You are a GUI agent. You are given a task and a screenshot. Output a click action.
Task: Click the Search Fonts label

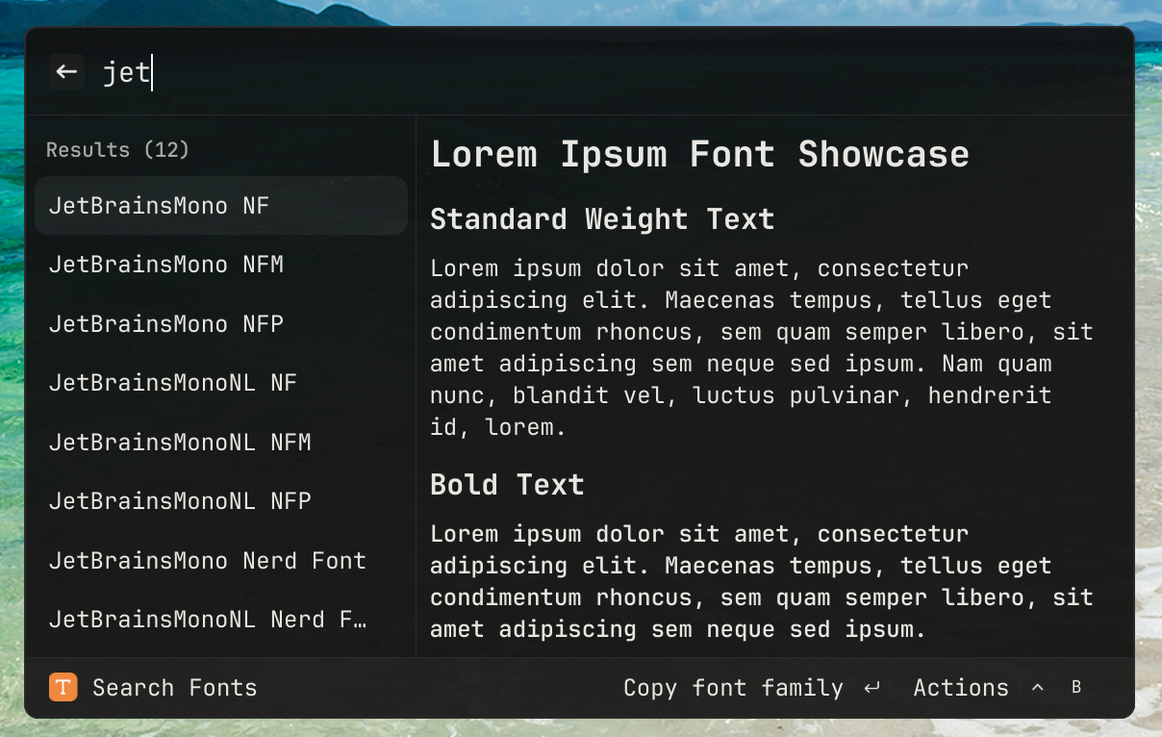point(175,688)
